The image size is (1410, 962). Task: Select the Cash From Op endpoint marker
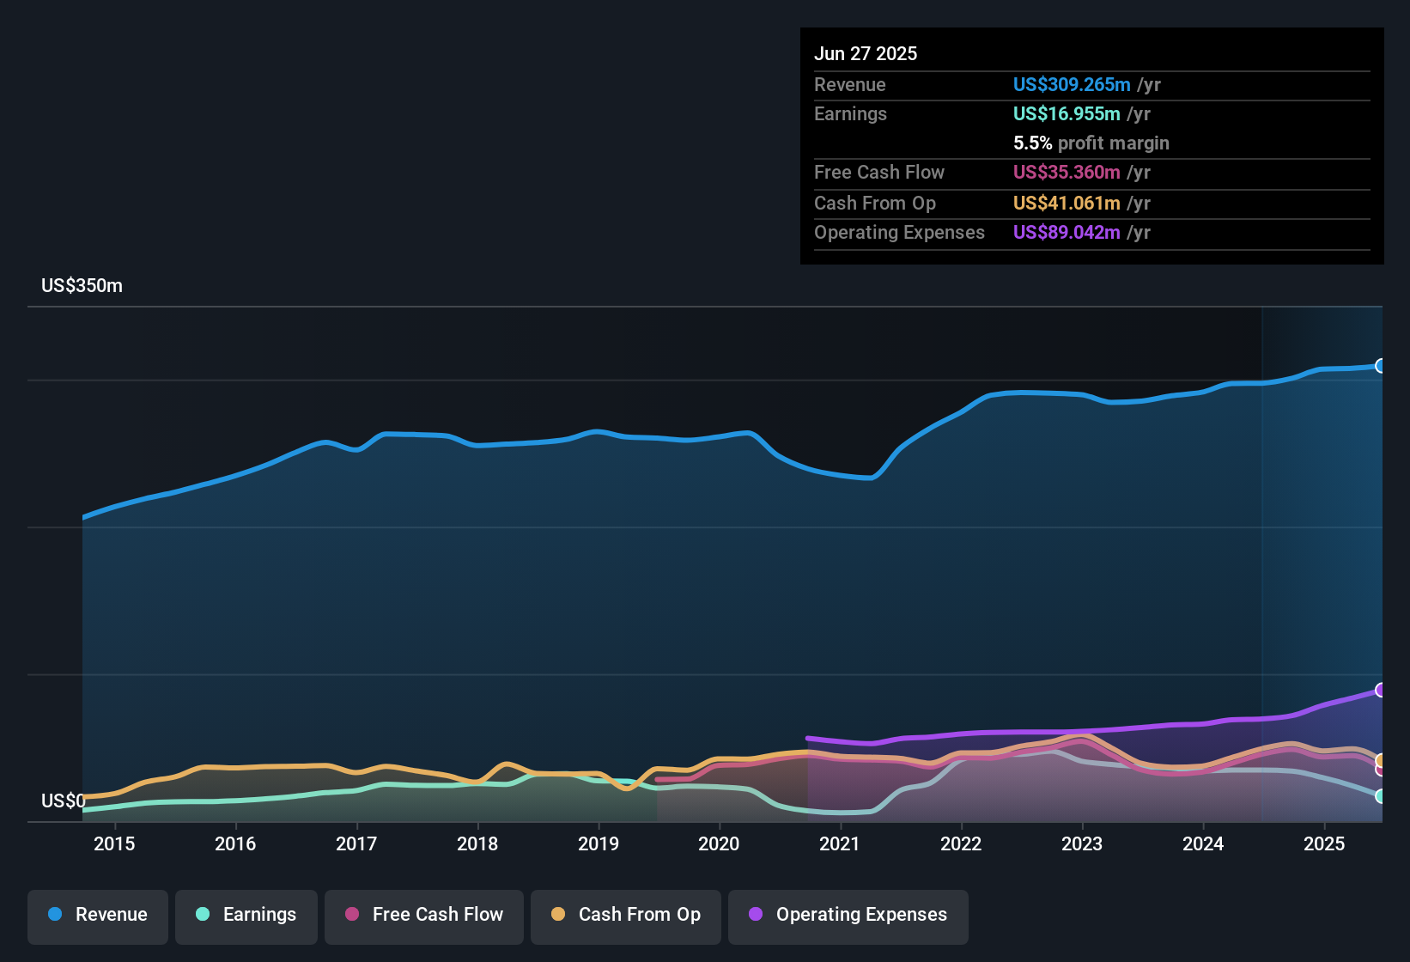[1380, 760]
